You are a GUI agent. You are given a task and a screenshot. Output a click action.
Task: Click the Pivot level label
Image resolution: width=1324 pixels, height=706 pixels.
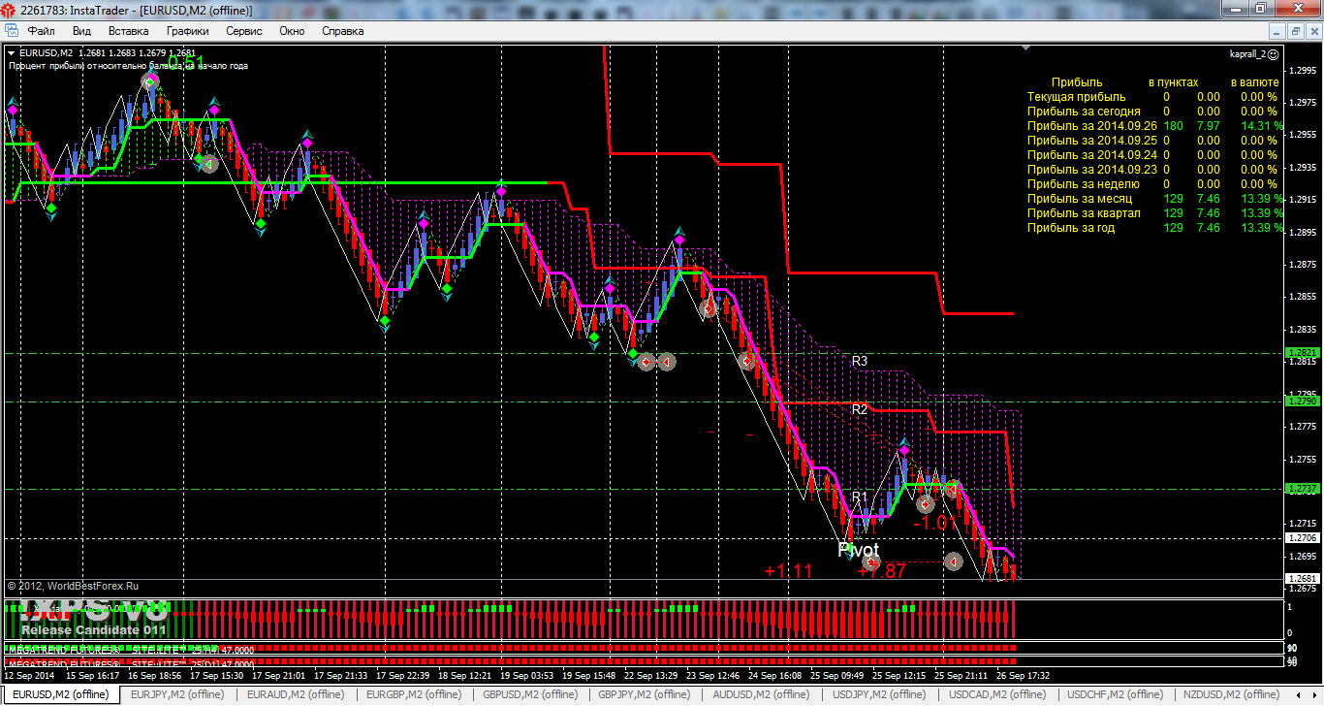point(858,549)
